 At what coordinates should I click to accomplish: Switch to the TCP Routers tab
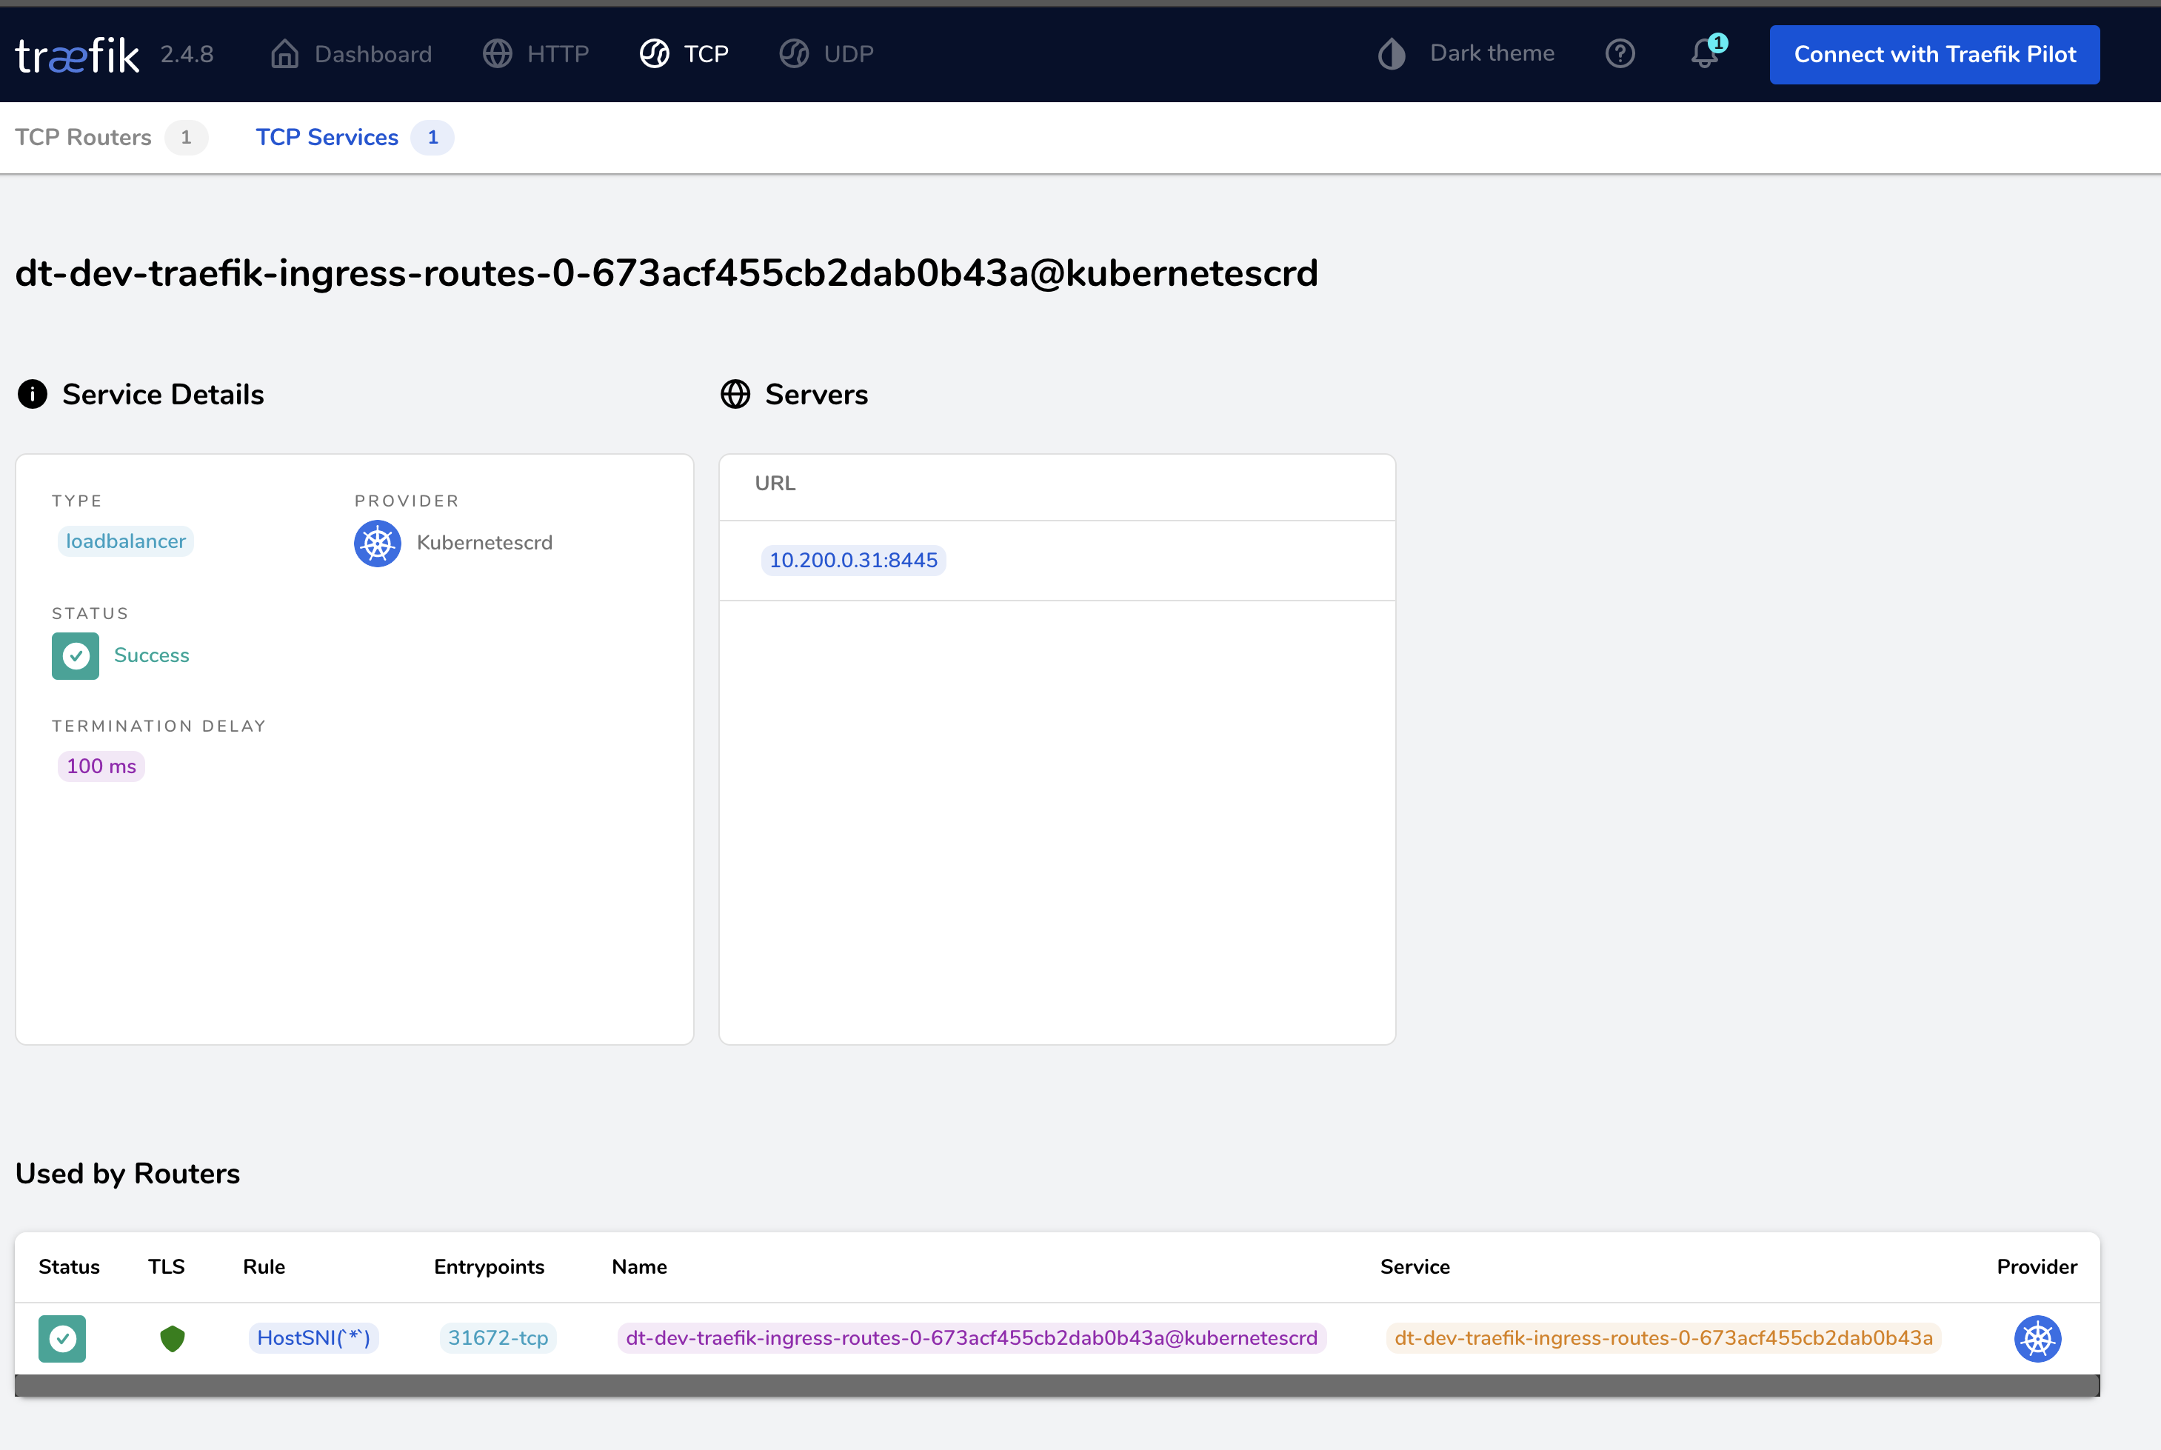click(x=83, y=137)
